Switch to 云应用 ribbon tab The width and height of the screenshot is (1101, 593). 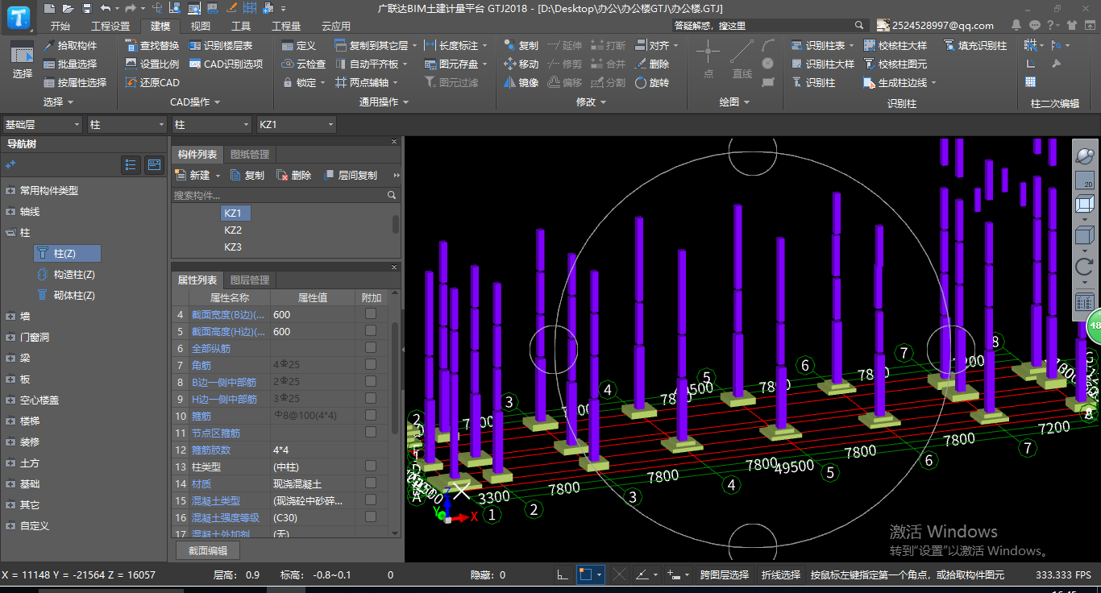336,26
